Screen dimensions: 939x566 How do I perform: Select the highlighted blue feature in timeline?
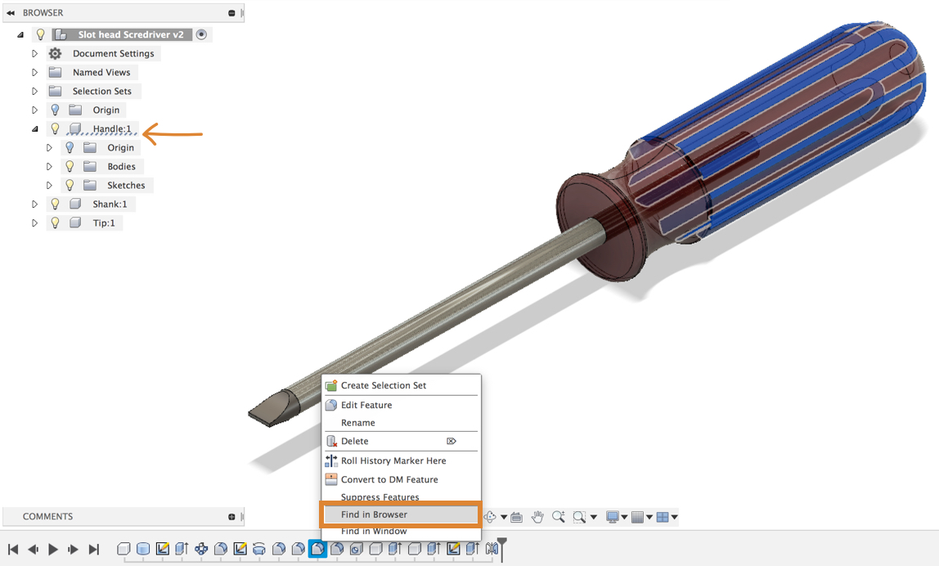coord(317,549)
